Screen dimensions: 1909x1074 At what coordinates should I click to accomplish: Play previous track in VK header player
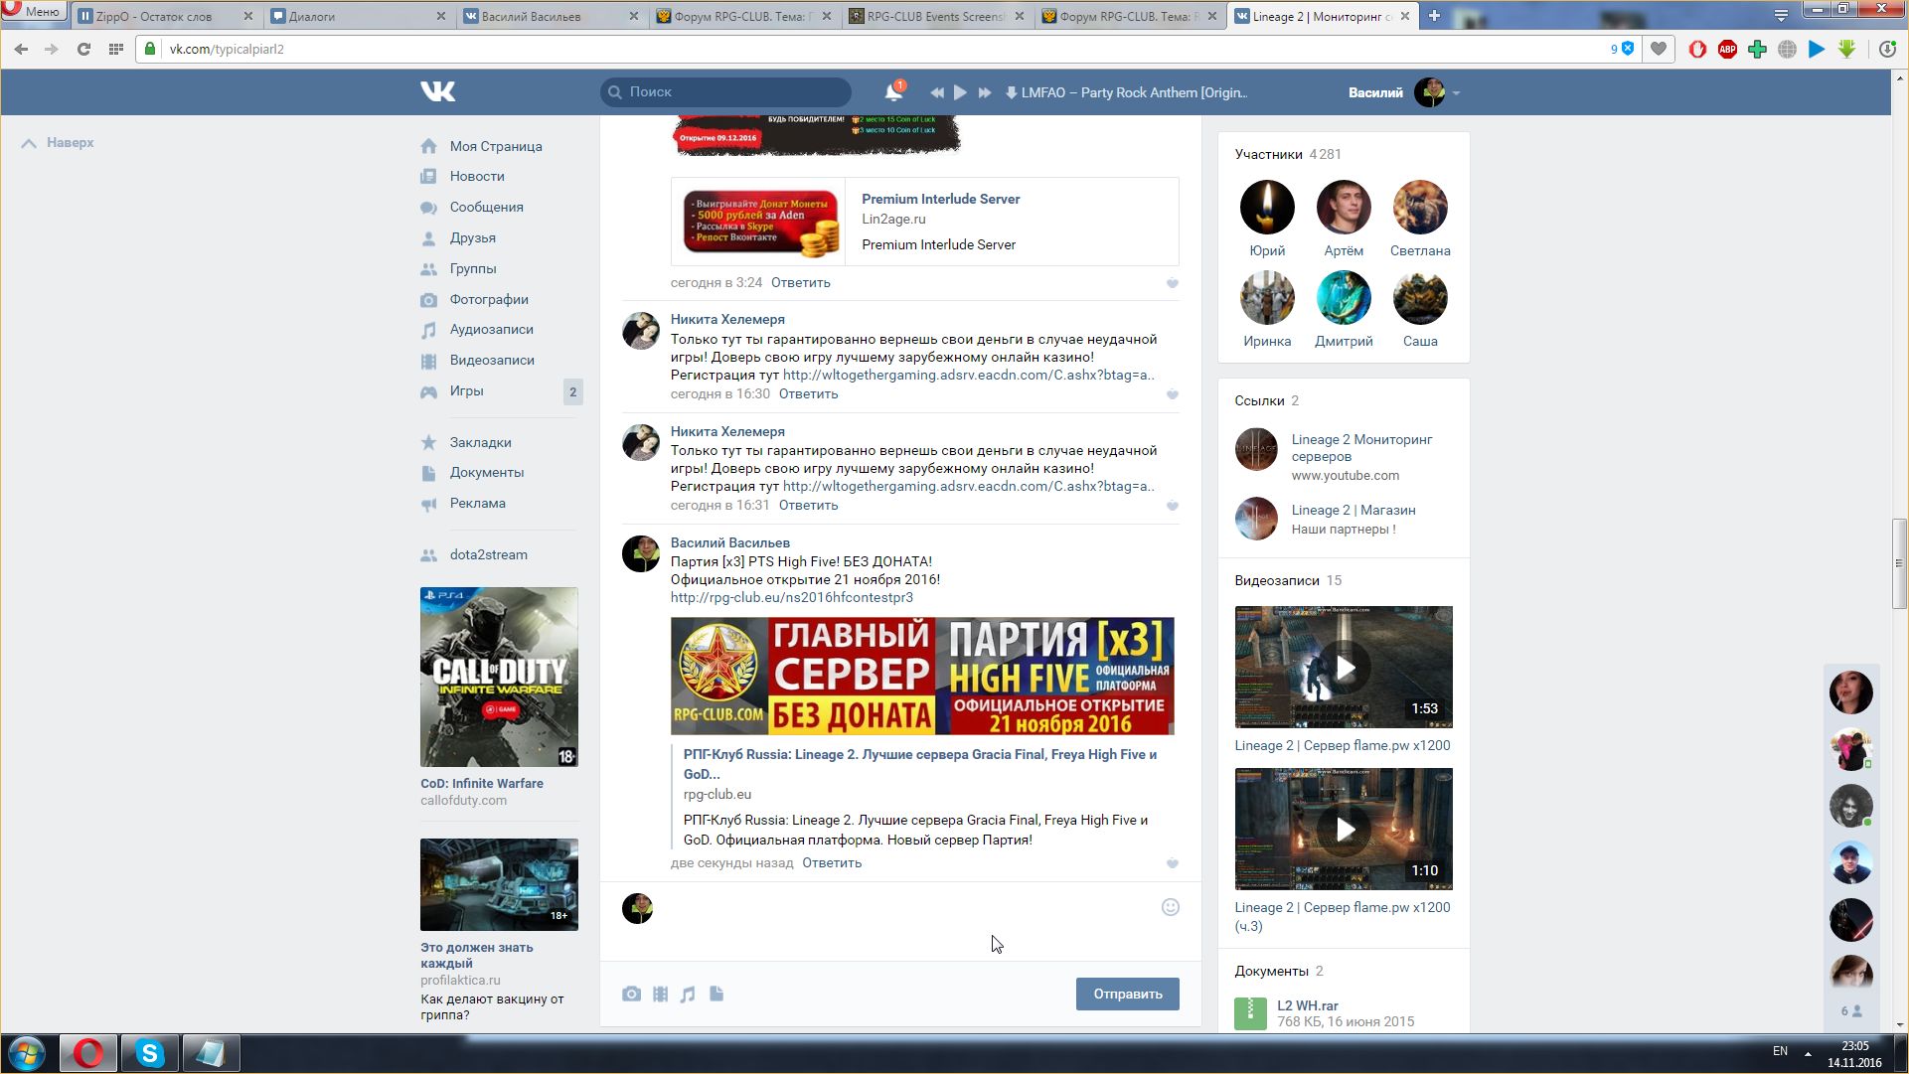point(936,92)
